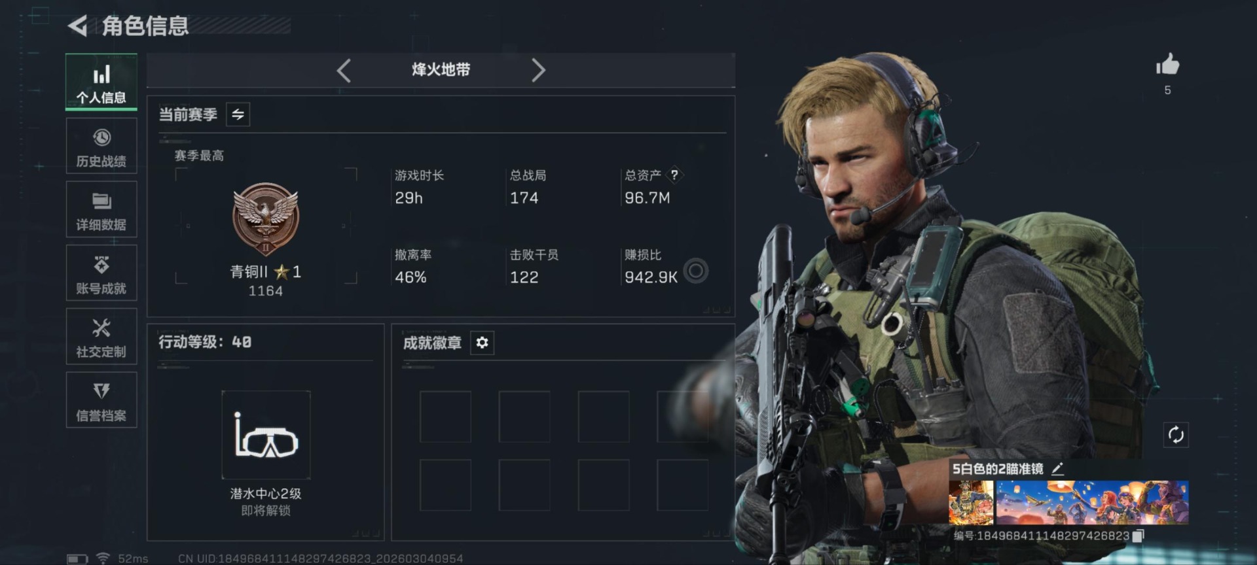Image resolution: width=1257 pixels, height=565 pixels.
Task: Edit the nickname with the pencil icon
Action: click(1057, 469)
